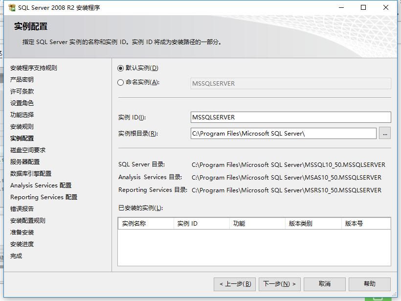Image resolution: width=401 pixels, height=301 pixels.
Task: Click the Analysis Services path MSAS10_50.MSSQLSERVER
Action: [287, 178]
